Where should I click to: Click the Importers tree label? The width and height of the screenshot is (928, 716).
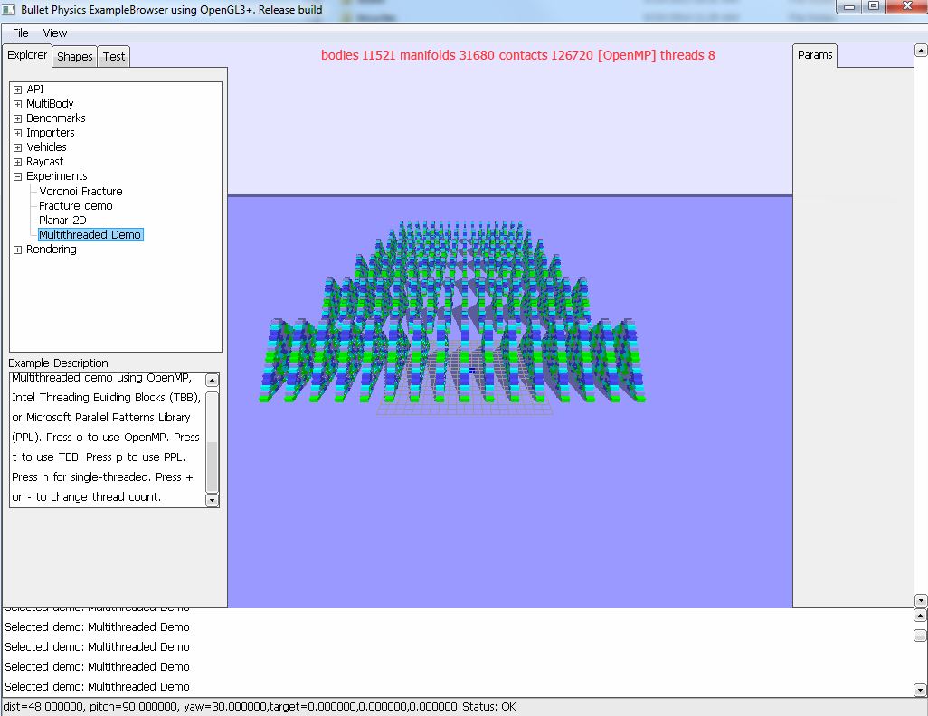point(51,133)
